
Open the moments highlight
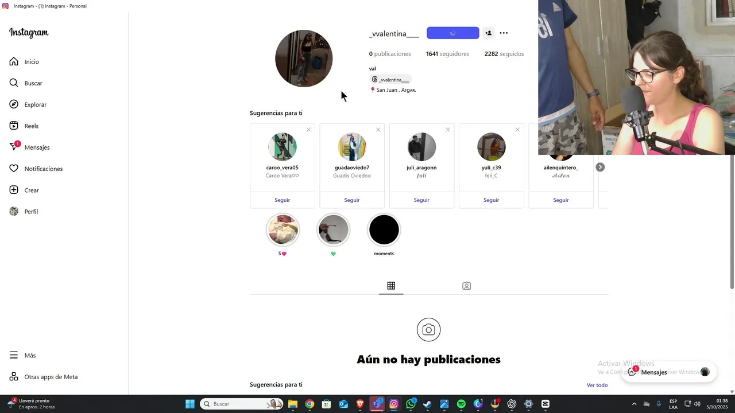click(384, 229)
